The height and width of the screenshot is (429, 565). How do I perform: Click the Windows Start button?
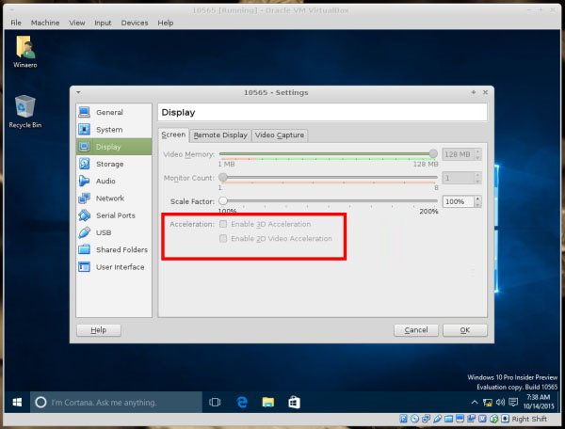tap(16, 402)
